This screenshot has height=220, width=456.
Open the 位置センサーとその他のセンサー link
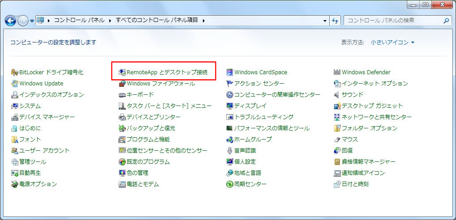(x=167, y=151)
